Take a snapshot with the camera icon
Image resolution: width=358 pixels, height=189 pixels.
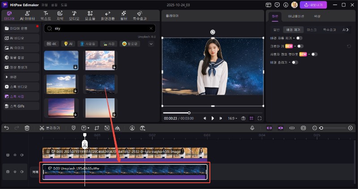coord(243,118)
